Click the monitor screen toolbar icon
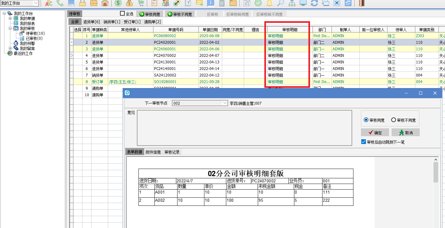 pos(303,3)
